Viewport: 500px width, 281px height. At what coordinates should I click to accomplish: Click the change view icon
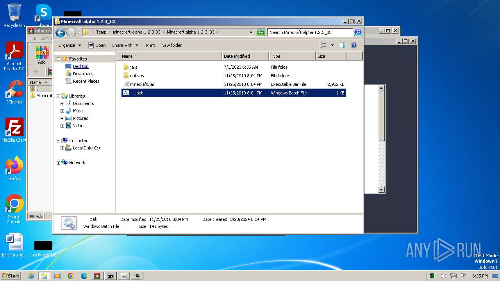(323, 45)
